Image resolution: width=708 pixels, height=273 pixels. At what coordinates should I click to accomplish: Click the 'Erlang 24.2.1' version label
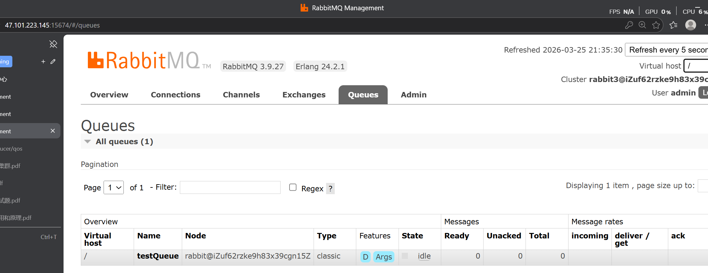click(x=320, y=66)
